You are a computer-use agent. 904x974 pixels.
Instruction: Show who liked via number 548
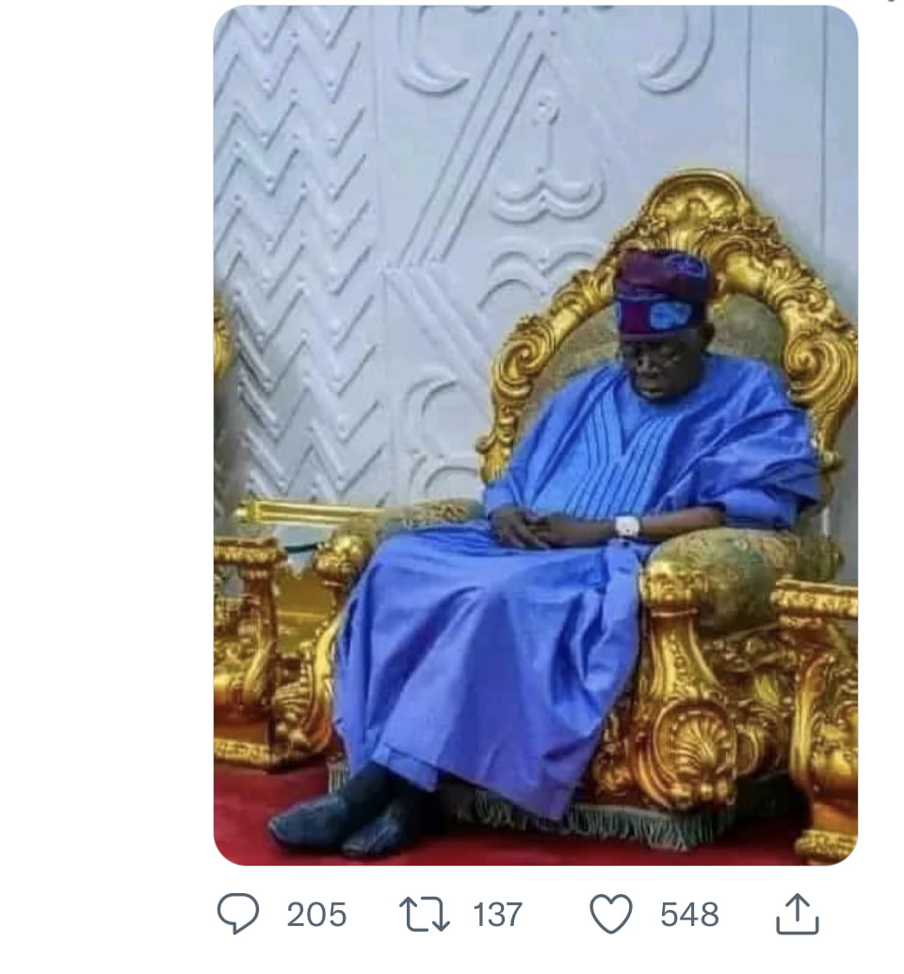pyautogui.click(x=689, y=915)
